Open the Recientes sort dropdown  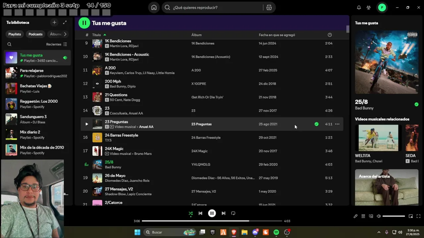coord(57,44)
